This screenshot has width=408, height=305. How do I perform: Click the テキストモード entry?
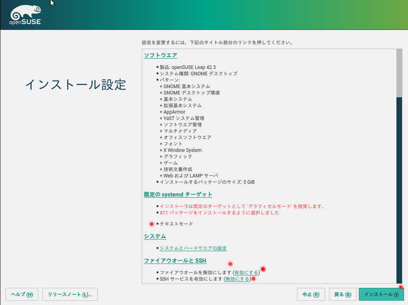coord(176,224)
